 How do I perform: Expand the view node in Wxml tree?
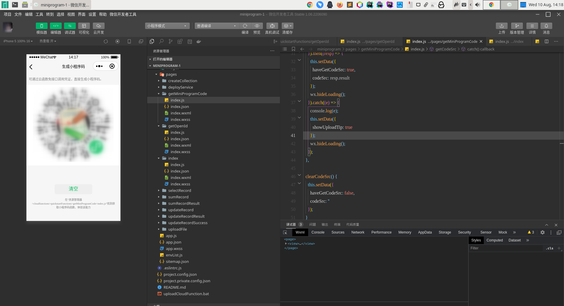point(286,244)
